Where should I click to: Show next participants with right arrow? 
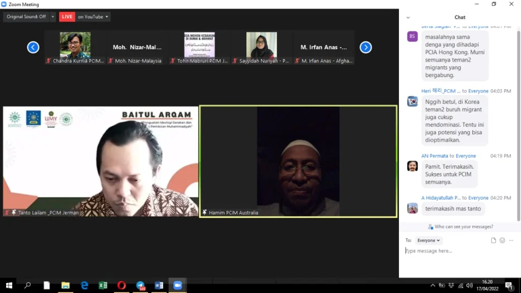365,47
